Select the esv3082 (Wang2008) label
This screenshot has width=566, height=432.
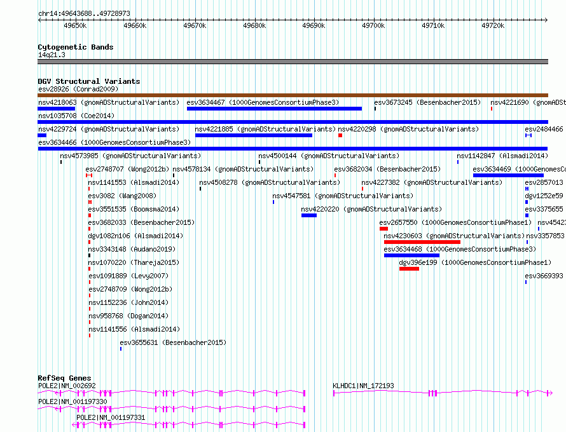(x=122, y=196)
